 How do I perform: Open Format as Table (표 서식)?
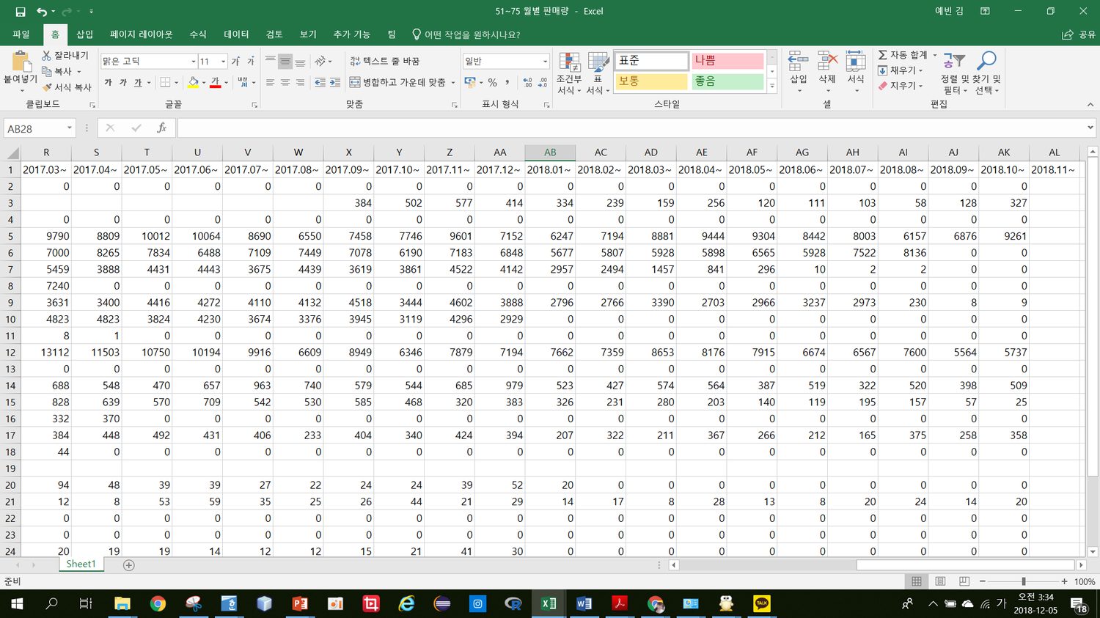(x=598, y=73)
